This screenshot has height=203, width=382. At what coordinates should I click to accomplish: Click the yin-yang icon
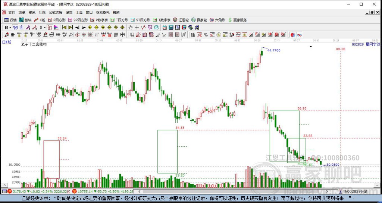[293, 35]
